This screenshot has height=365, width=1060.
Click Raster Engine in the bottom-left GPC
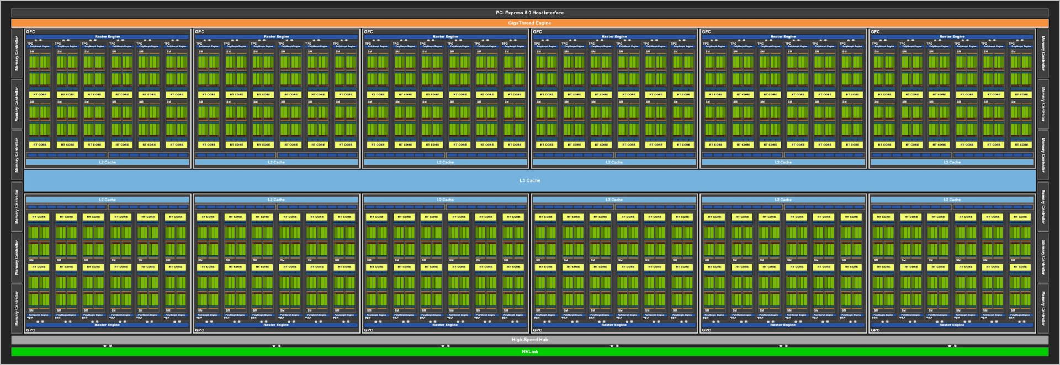[107, 325]
